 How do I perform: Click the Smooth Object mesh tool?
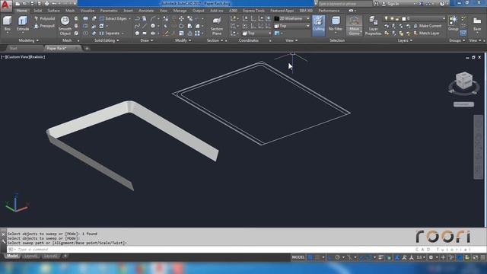[65, 26]
